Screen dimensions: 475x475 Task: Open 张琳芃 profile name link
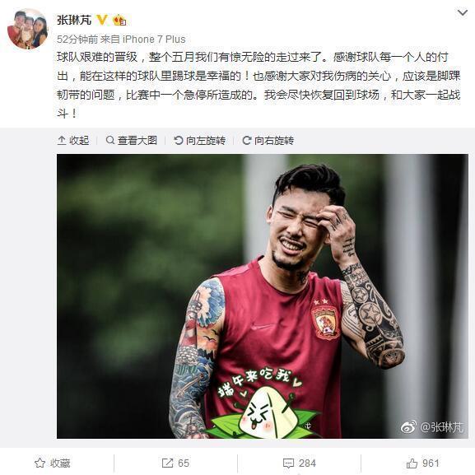click(74, 21)
